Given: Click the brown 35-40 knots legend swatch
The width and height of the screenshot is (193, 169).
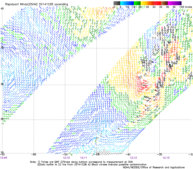Looking at the screenshot, I should (x=164, y=3).
